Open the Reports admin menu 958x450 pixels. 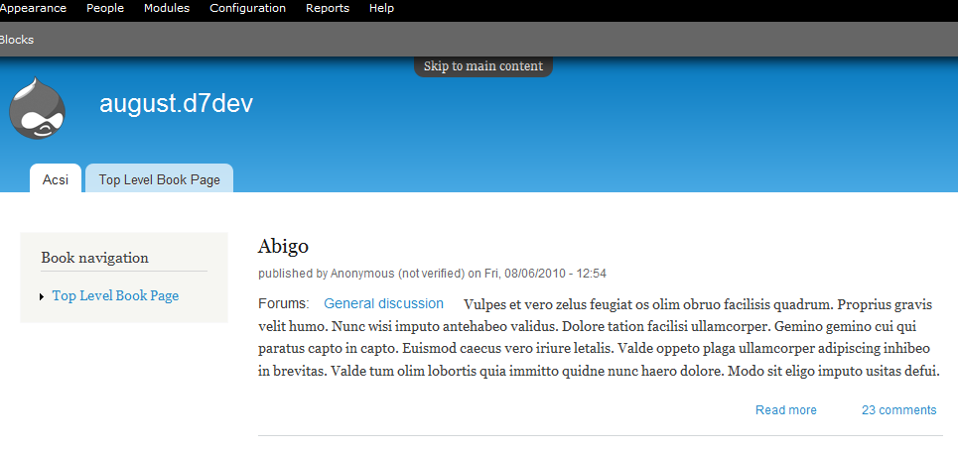(328, 9)
